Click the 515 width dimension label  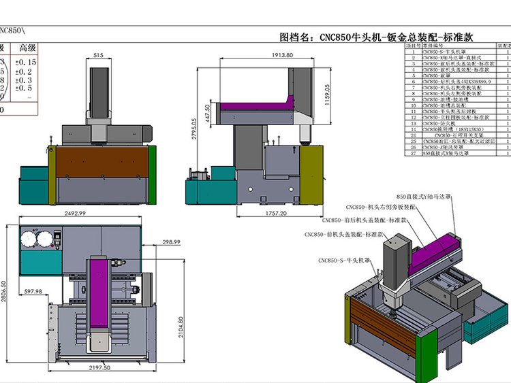tap(98, 55)
